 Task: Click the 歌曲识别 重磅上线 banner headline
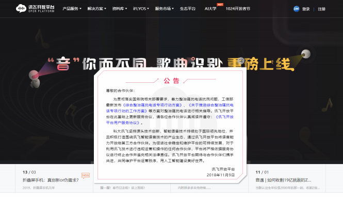click(x=225, y=64)
